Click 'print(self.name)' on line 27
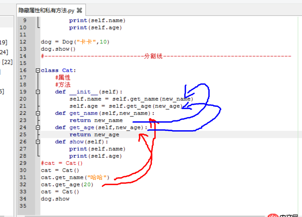 (97, 149)
